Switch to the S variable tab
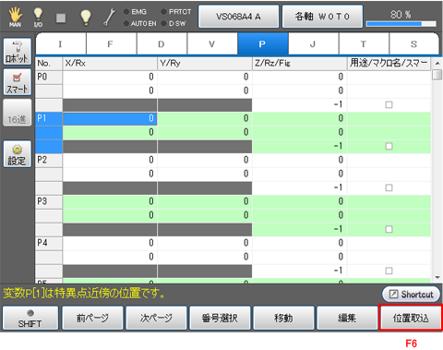Screen dimensions: 443x350 (413, 44)
